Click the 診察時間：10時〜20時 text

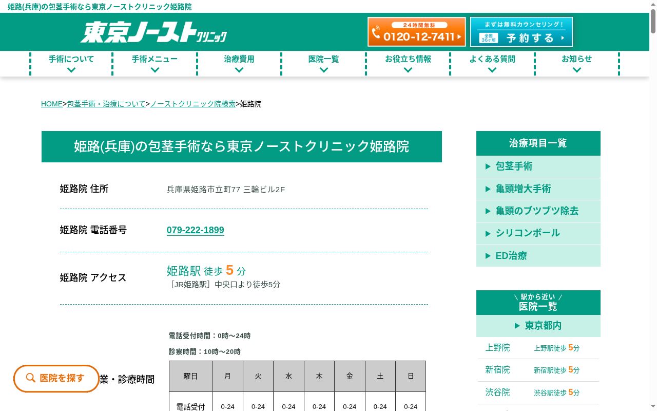click(x=205, y=352)
